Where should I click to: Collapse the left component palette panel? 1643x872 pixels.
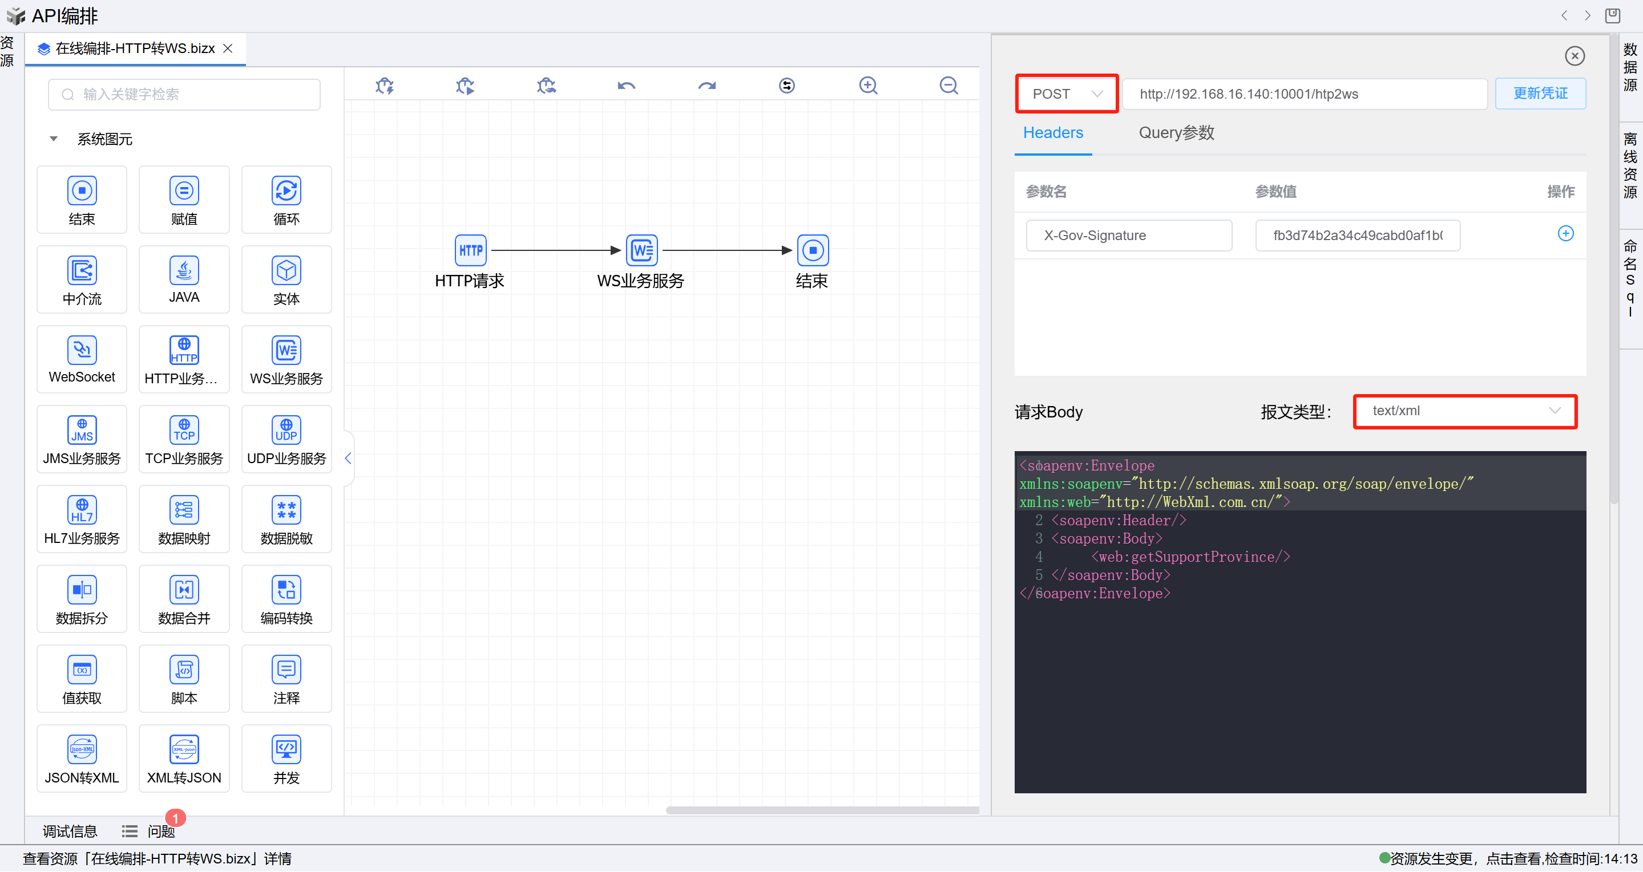click(348, 459)
